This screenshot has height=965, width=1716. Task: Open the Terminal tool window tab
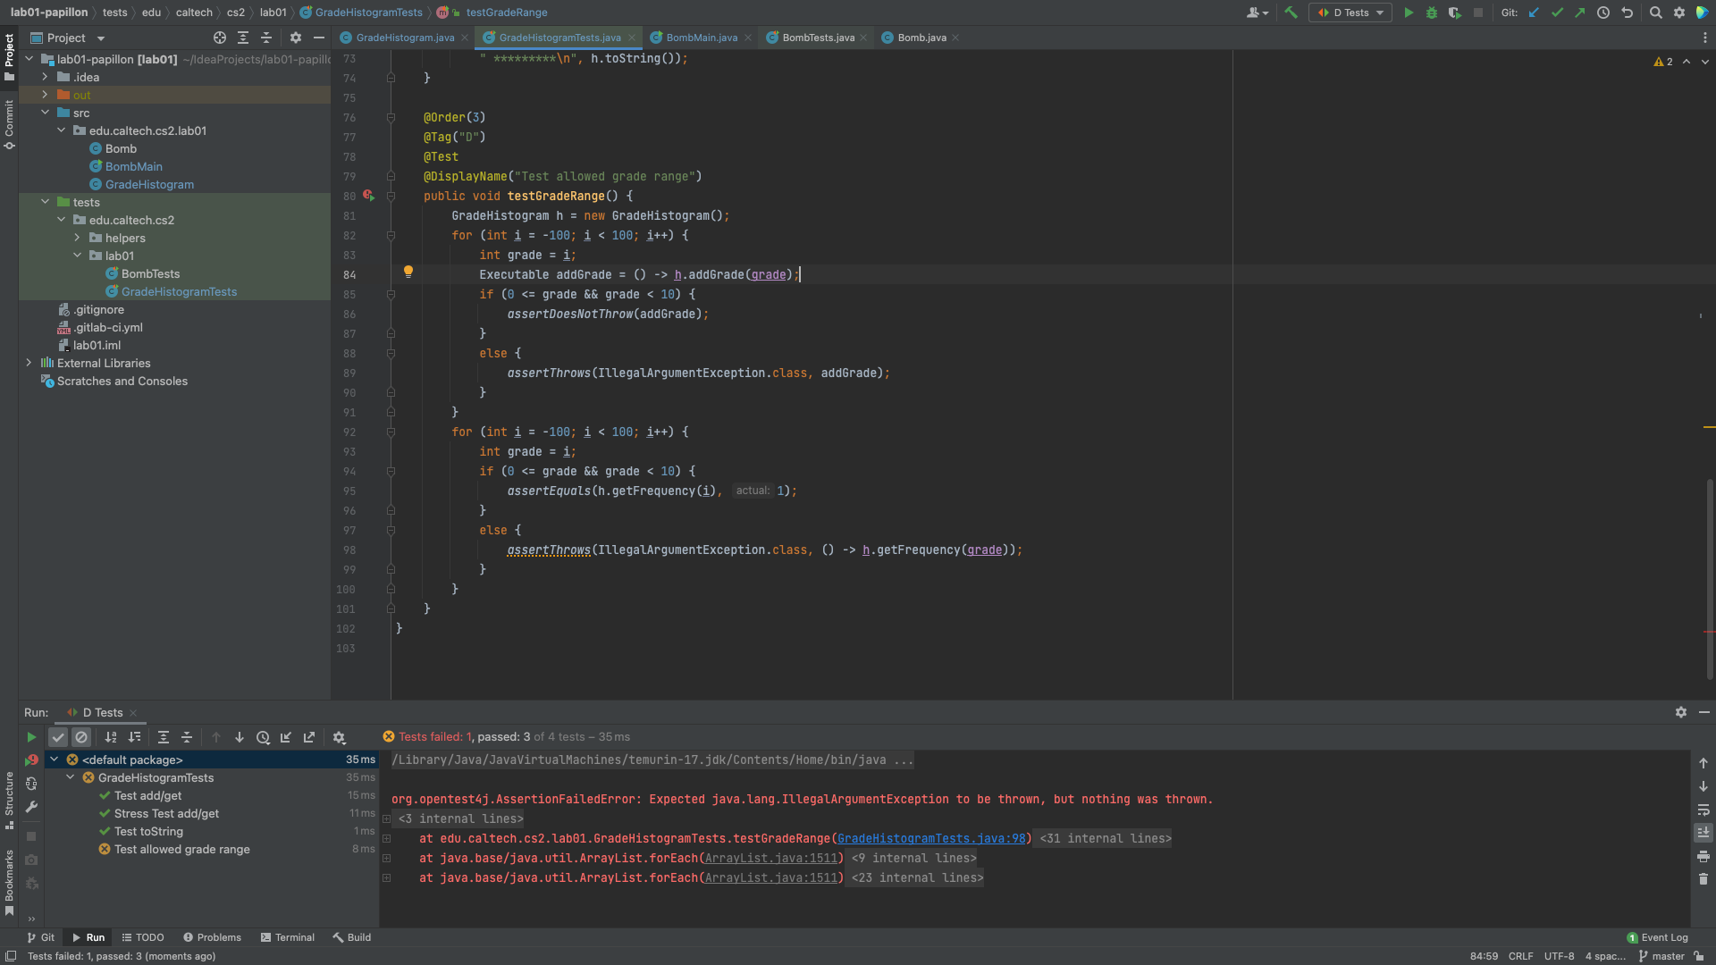click(287, 937)
